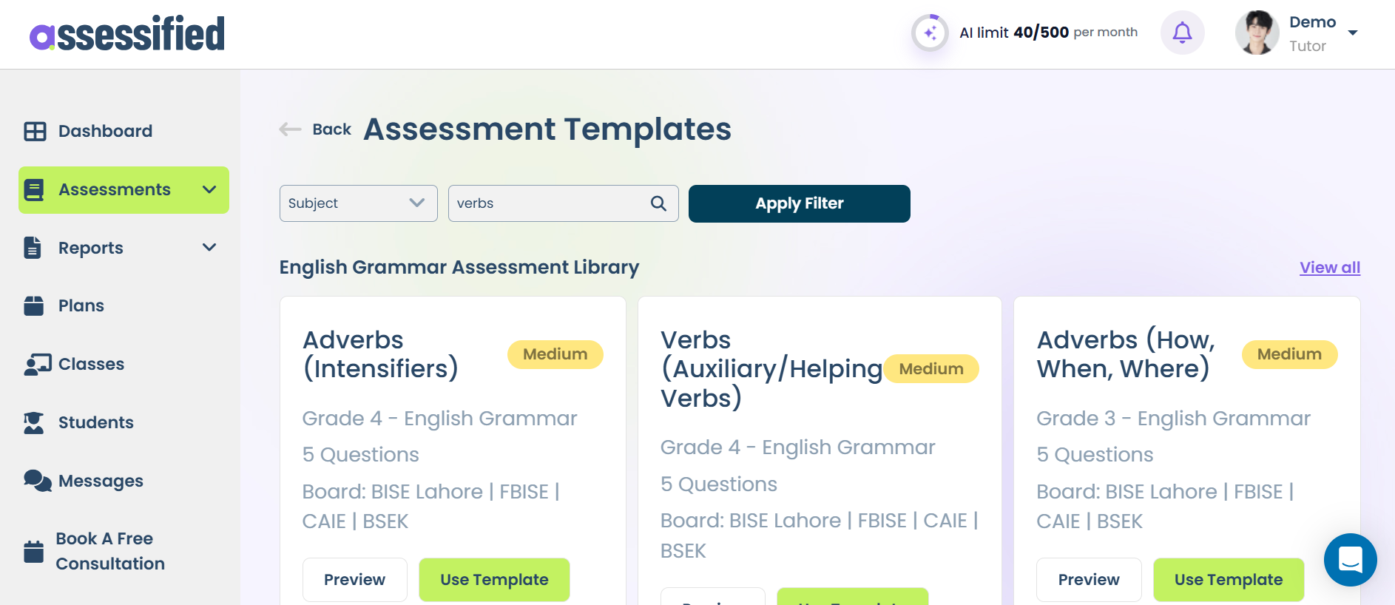Click the View all link
Viewport: 1395px width, 605px height.
click(x=1329, y=268)
